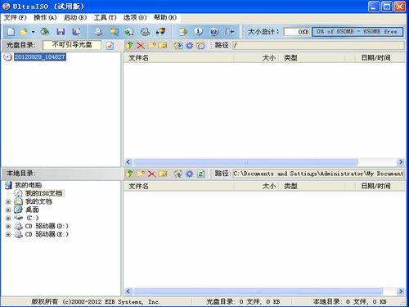Viewport: 409px width, 307px height.
Task: Open the 选项(O) menu
Action: pos(135,17)
